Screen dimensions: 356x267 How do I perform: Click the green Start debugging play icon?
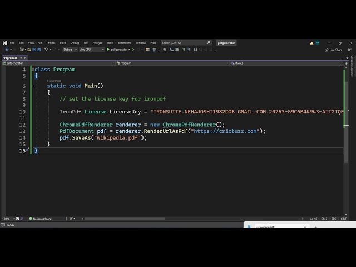(x=108, y=50)
